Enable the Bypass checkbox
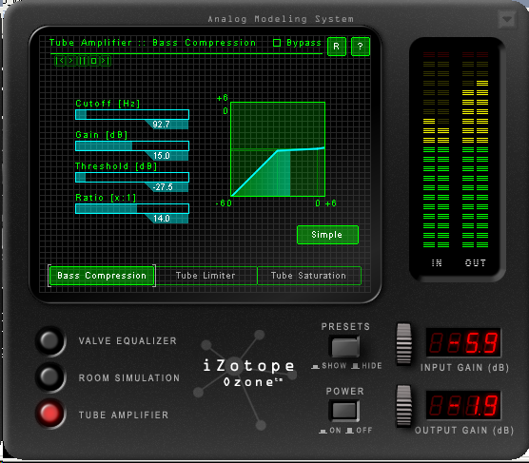529x463 pixels. [x=277, y=43]
